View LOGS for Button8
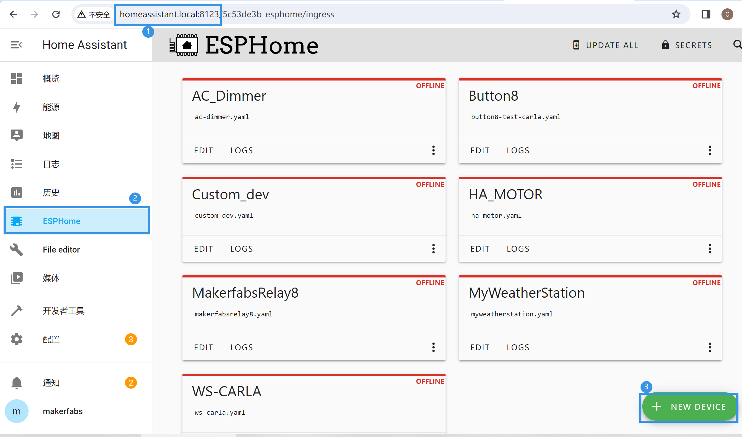The image size is (742, 437). click(518, 150)
